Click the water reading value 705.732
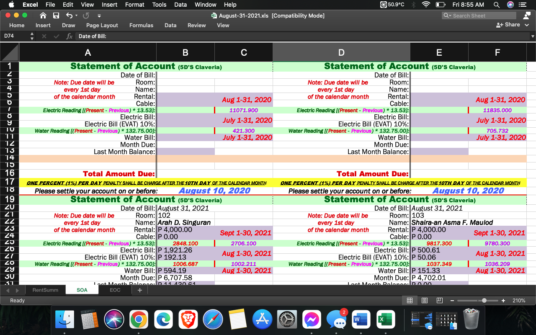This screenshot has width=536, height=335. coord(497,131)
